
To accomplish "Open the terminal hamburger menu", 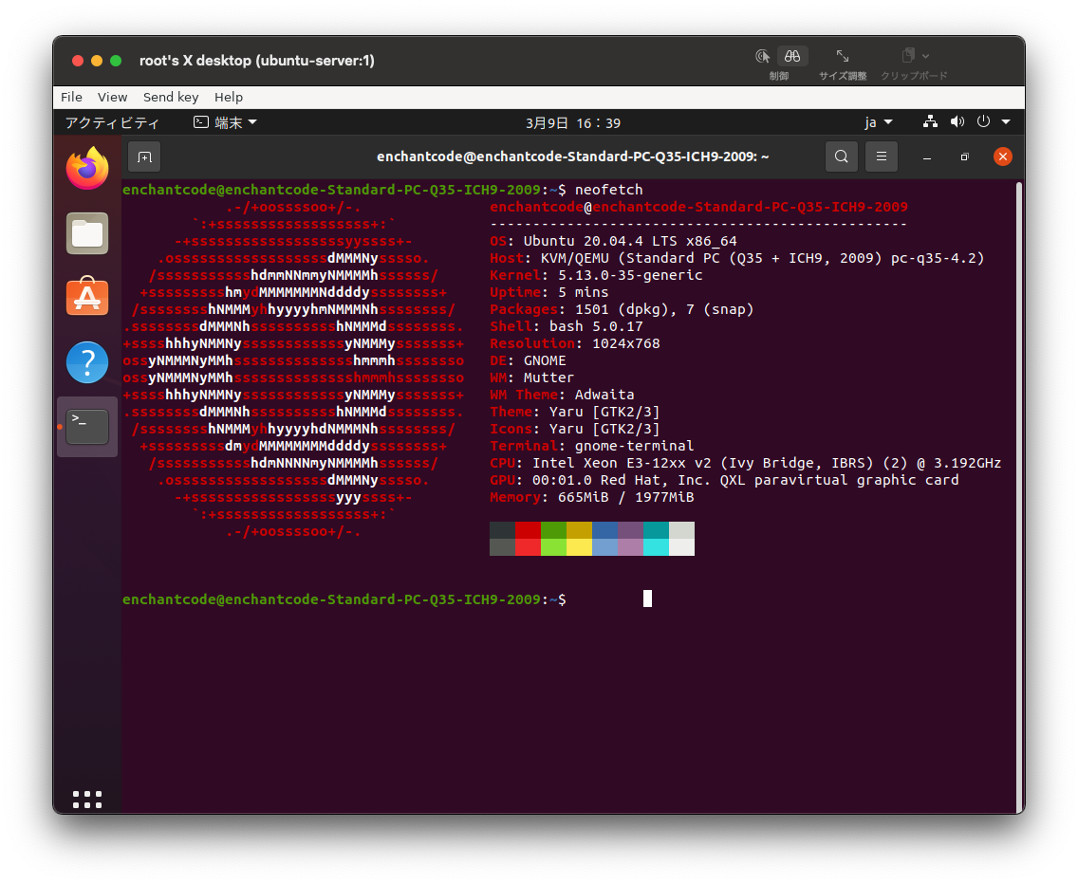I will pyautogui.click(x=882, y=157).
